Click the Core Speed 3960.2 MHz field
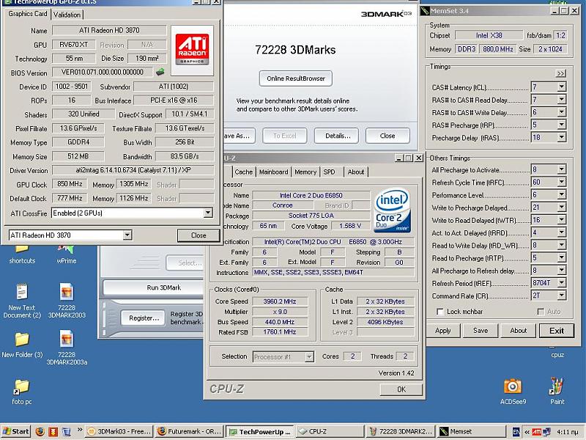 tap(280, 301)
